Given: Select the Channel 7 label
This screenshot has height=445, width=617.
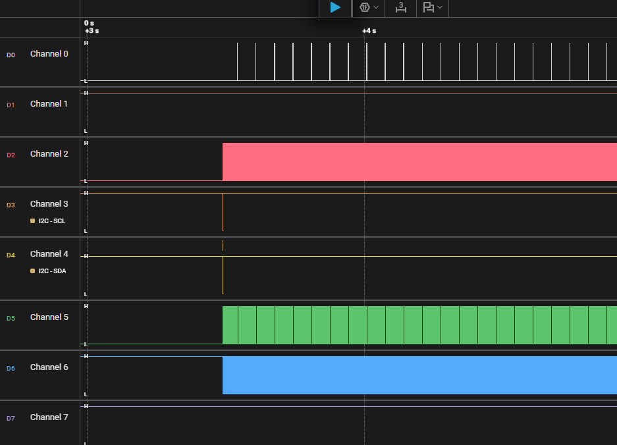Looking at the screenshot, I should coord(49,417).
